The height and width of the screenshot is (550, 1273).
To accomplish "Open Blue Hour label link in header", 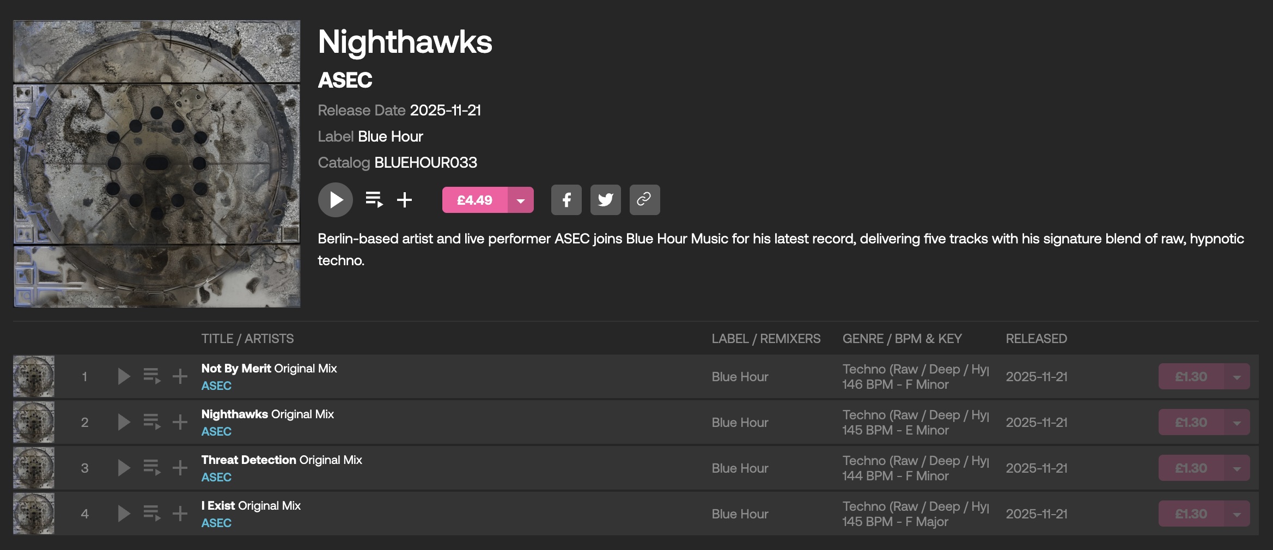I will pos(390,136).
